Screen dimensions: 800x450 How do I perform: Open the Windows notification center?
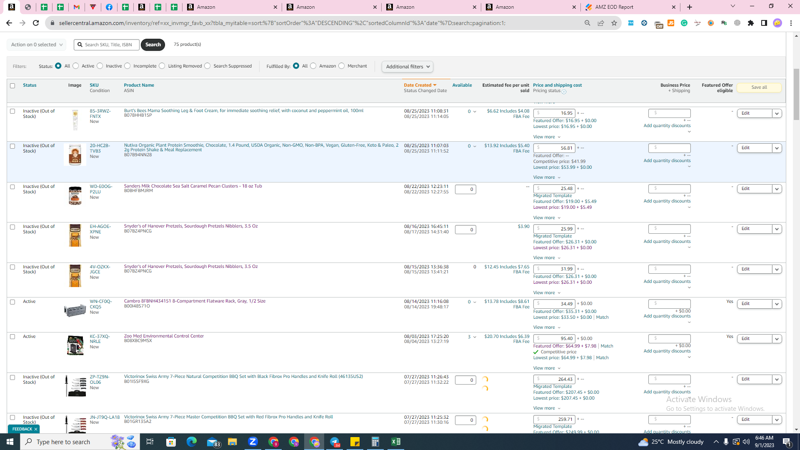(787, 442)
